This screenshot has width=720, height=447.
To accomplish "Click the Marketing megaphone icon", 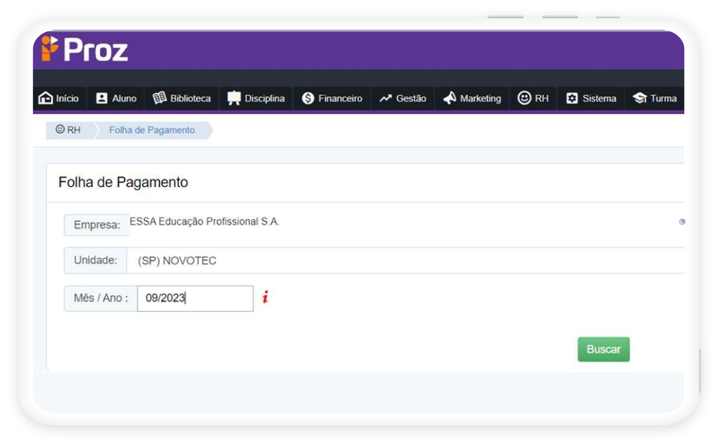I will point(450,98).
